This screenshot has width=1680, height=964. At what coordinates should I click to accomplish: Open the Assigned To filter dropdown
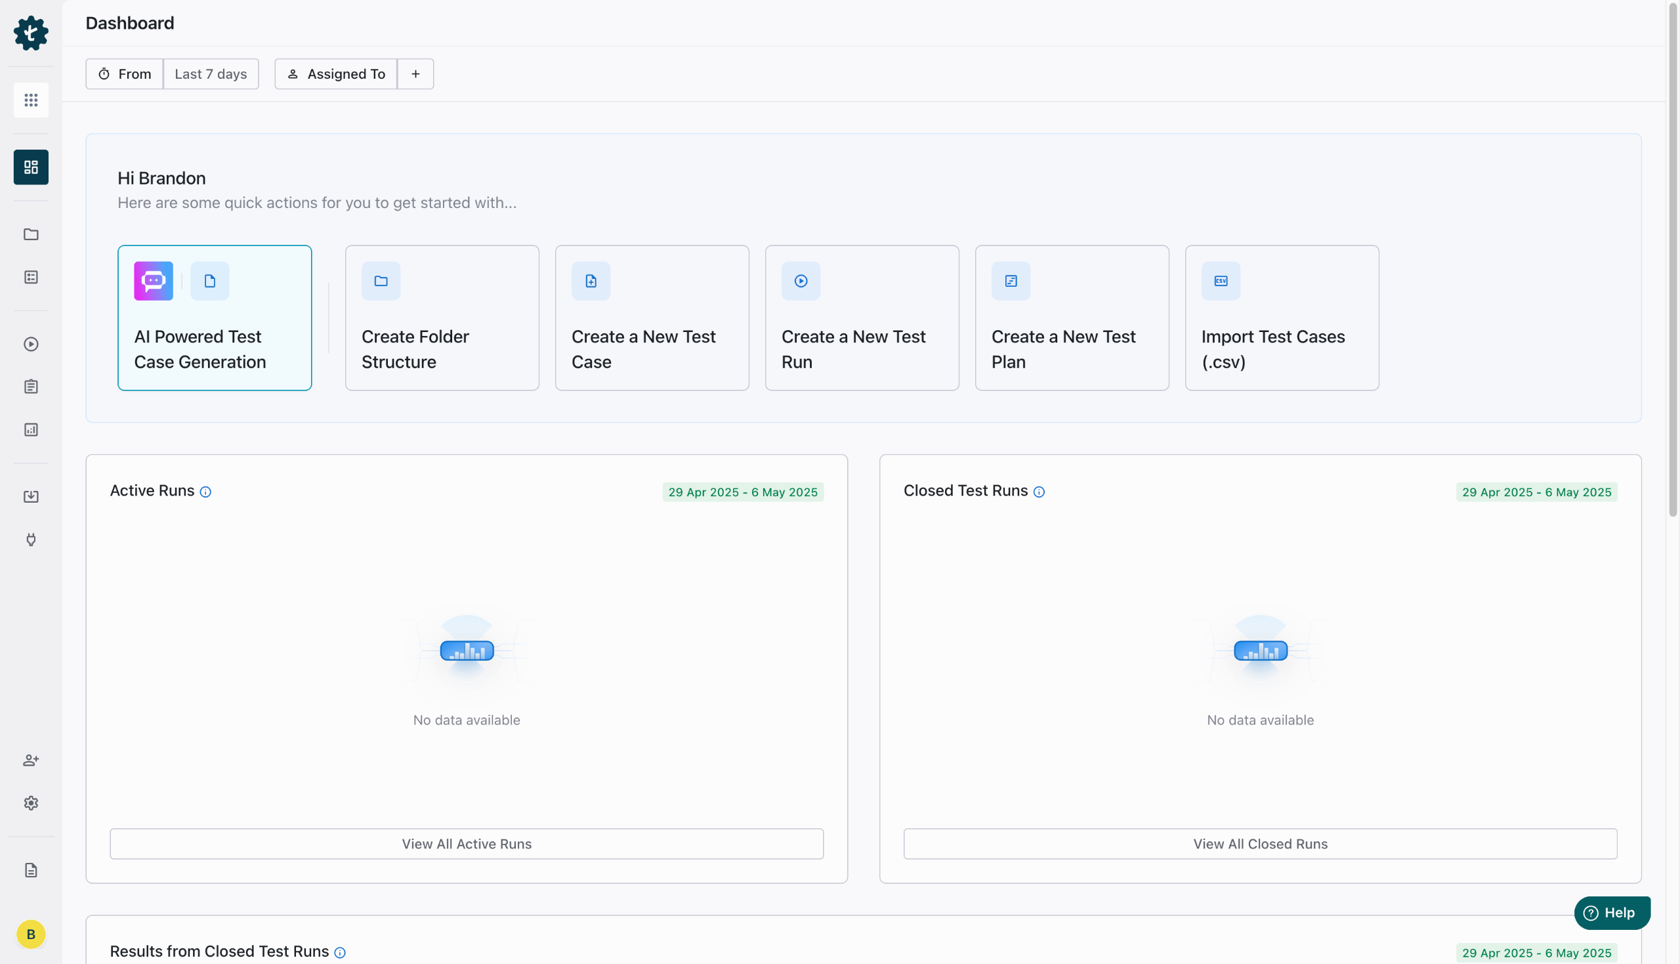(336, 74)
